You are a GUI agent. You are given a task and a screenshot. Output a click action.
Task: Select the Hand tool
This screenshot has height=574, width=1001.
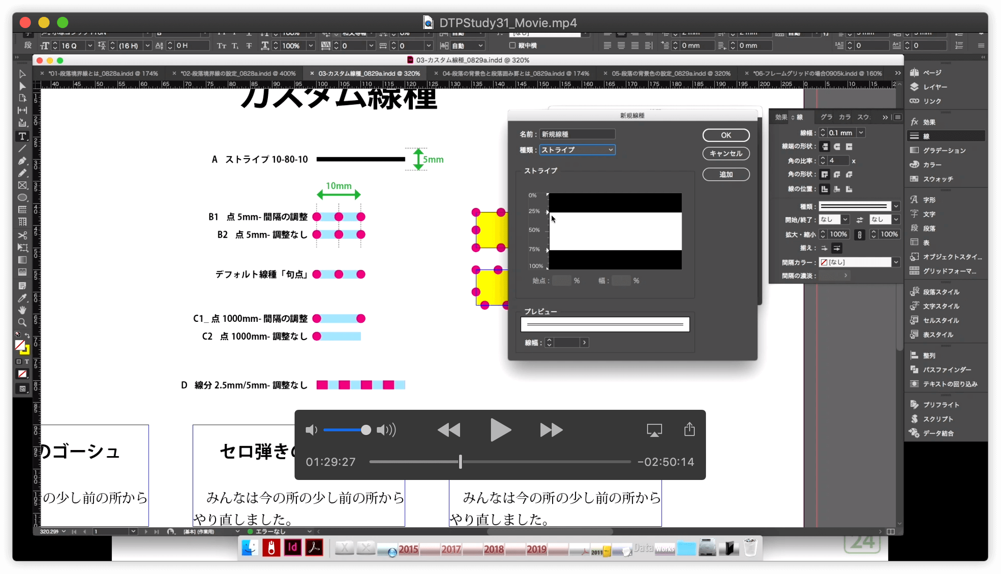tap(22, 310)
